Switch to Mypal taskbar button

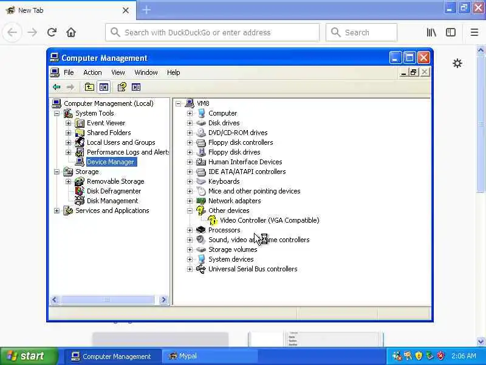[210, 356]
